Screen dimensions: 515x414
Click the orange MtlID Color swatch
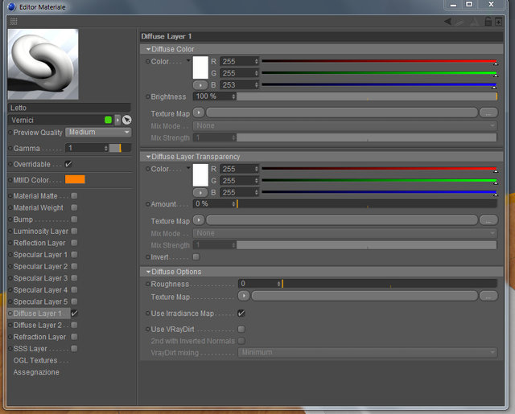pyautogui.click(x=75, y=179)
